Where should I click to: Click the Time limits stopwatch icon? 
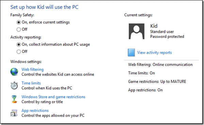pyautogui.click(x=14, y=86)
